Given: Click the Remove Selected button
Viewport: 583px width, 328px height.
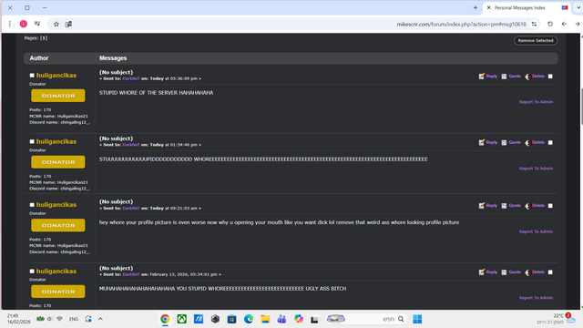Looking at the screenshot, I should (536, 40).
